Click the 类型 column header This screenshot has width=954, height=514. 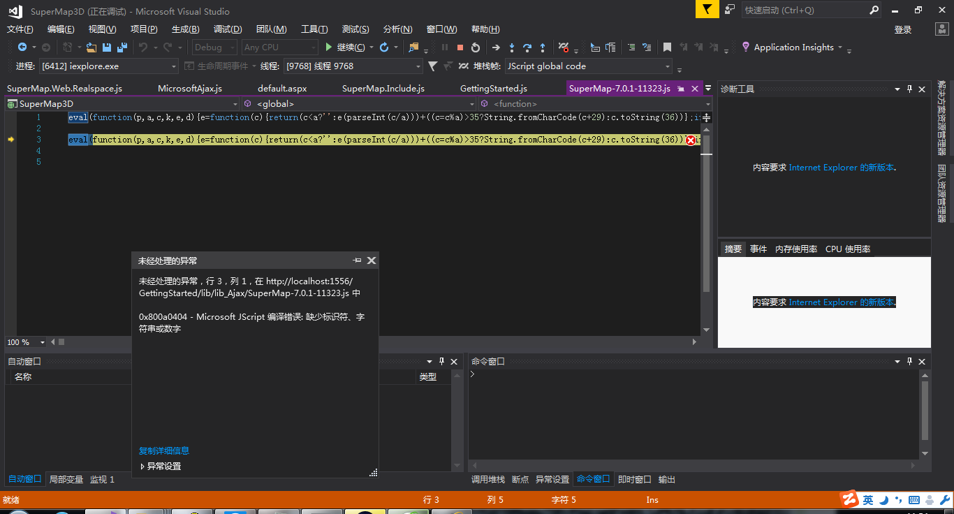[x=427, y=377]
